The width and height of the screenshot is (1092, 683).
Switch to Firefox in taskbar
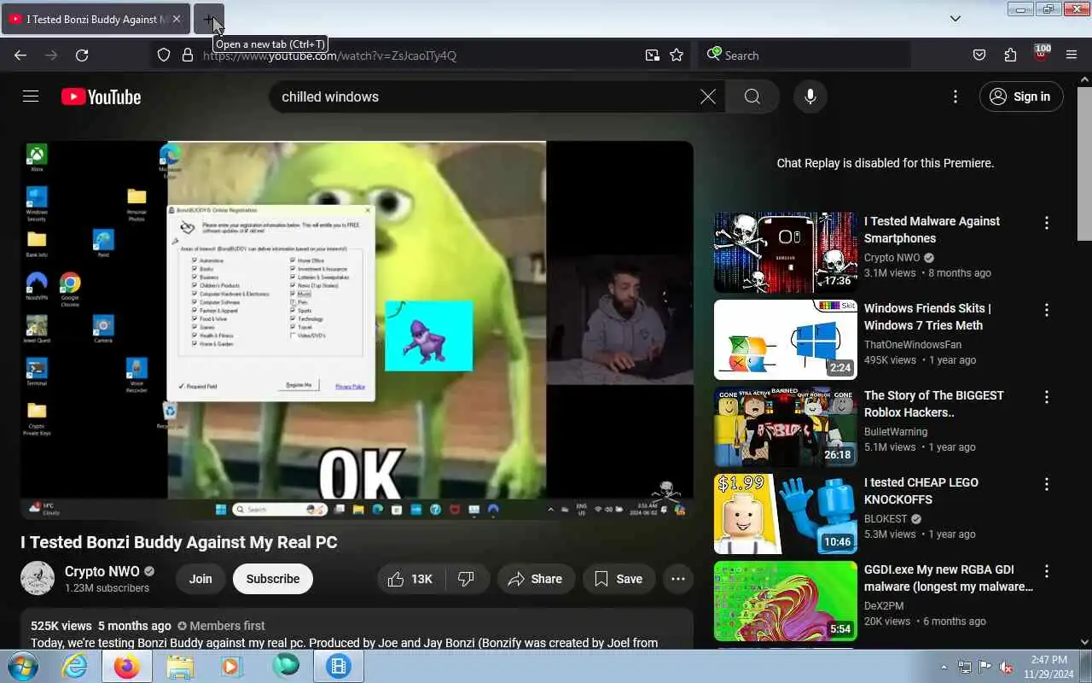tap(126, 666)
